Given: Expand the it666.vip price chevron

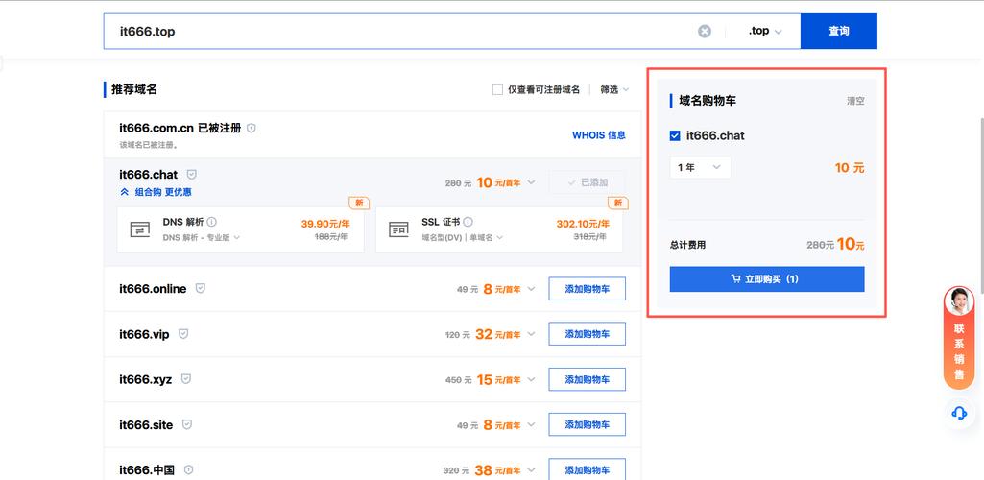Looking at the screenshot, I should (x=531, y=334).
